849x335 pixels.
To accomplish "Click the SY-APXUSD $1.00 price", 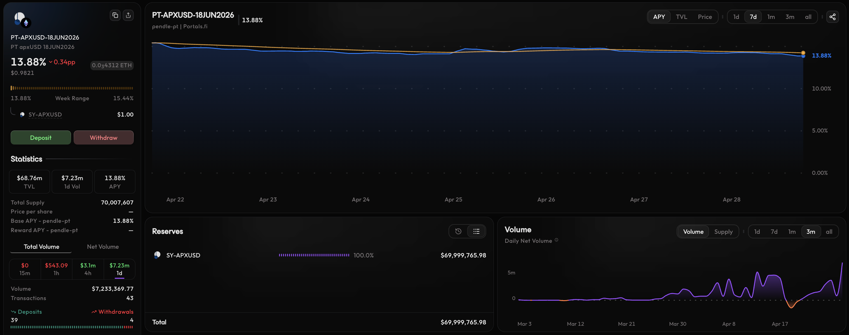I will (x=125, y=114).
